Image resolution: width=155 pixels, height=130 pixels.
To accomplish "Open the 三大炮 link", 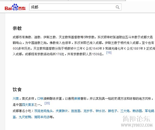I will (x=125, y=111).
